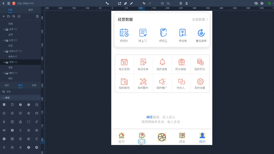
Task: Switch to the 组件 tab
Action: [x=7, y=85]
